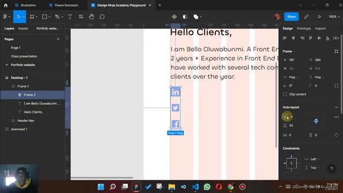
Task: Select the Comment tool
Action: click(x=102, y=17)
